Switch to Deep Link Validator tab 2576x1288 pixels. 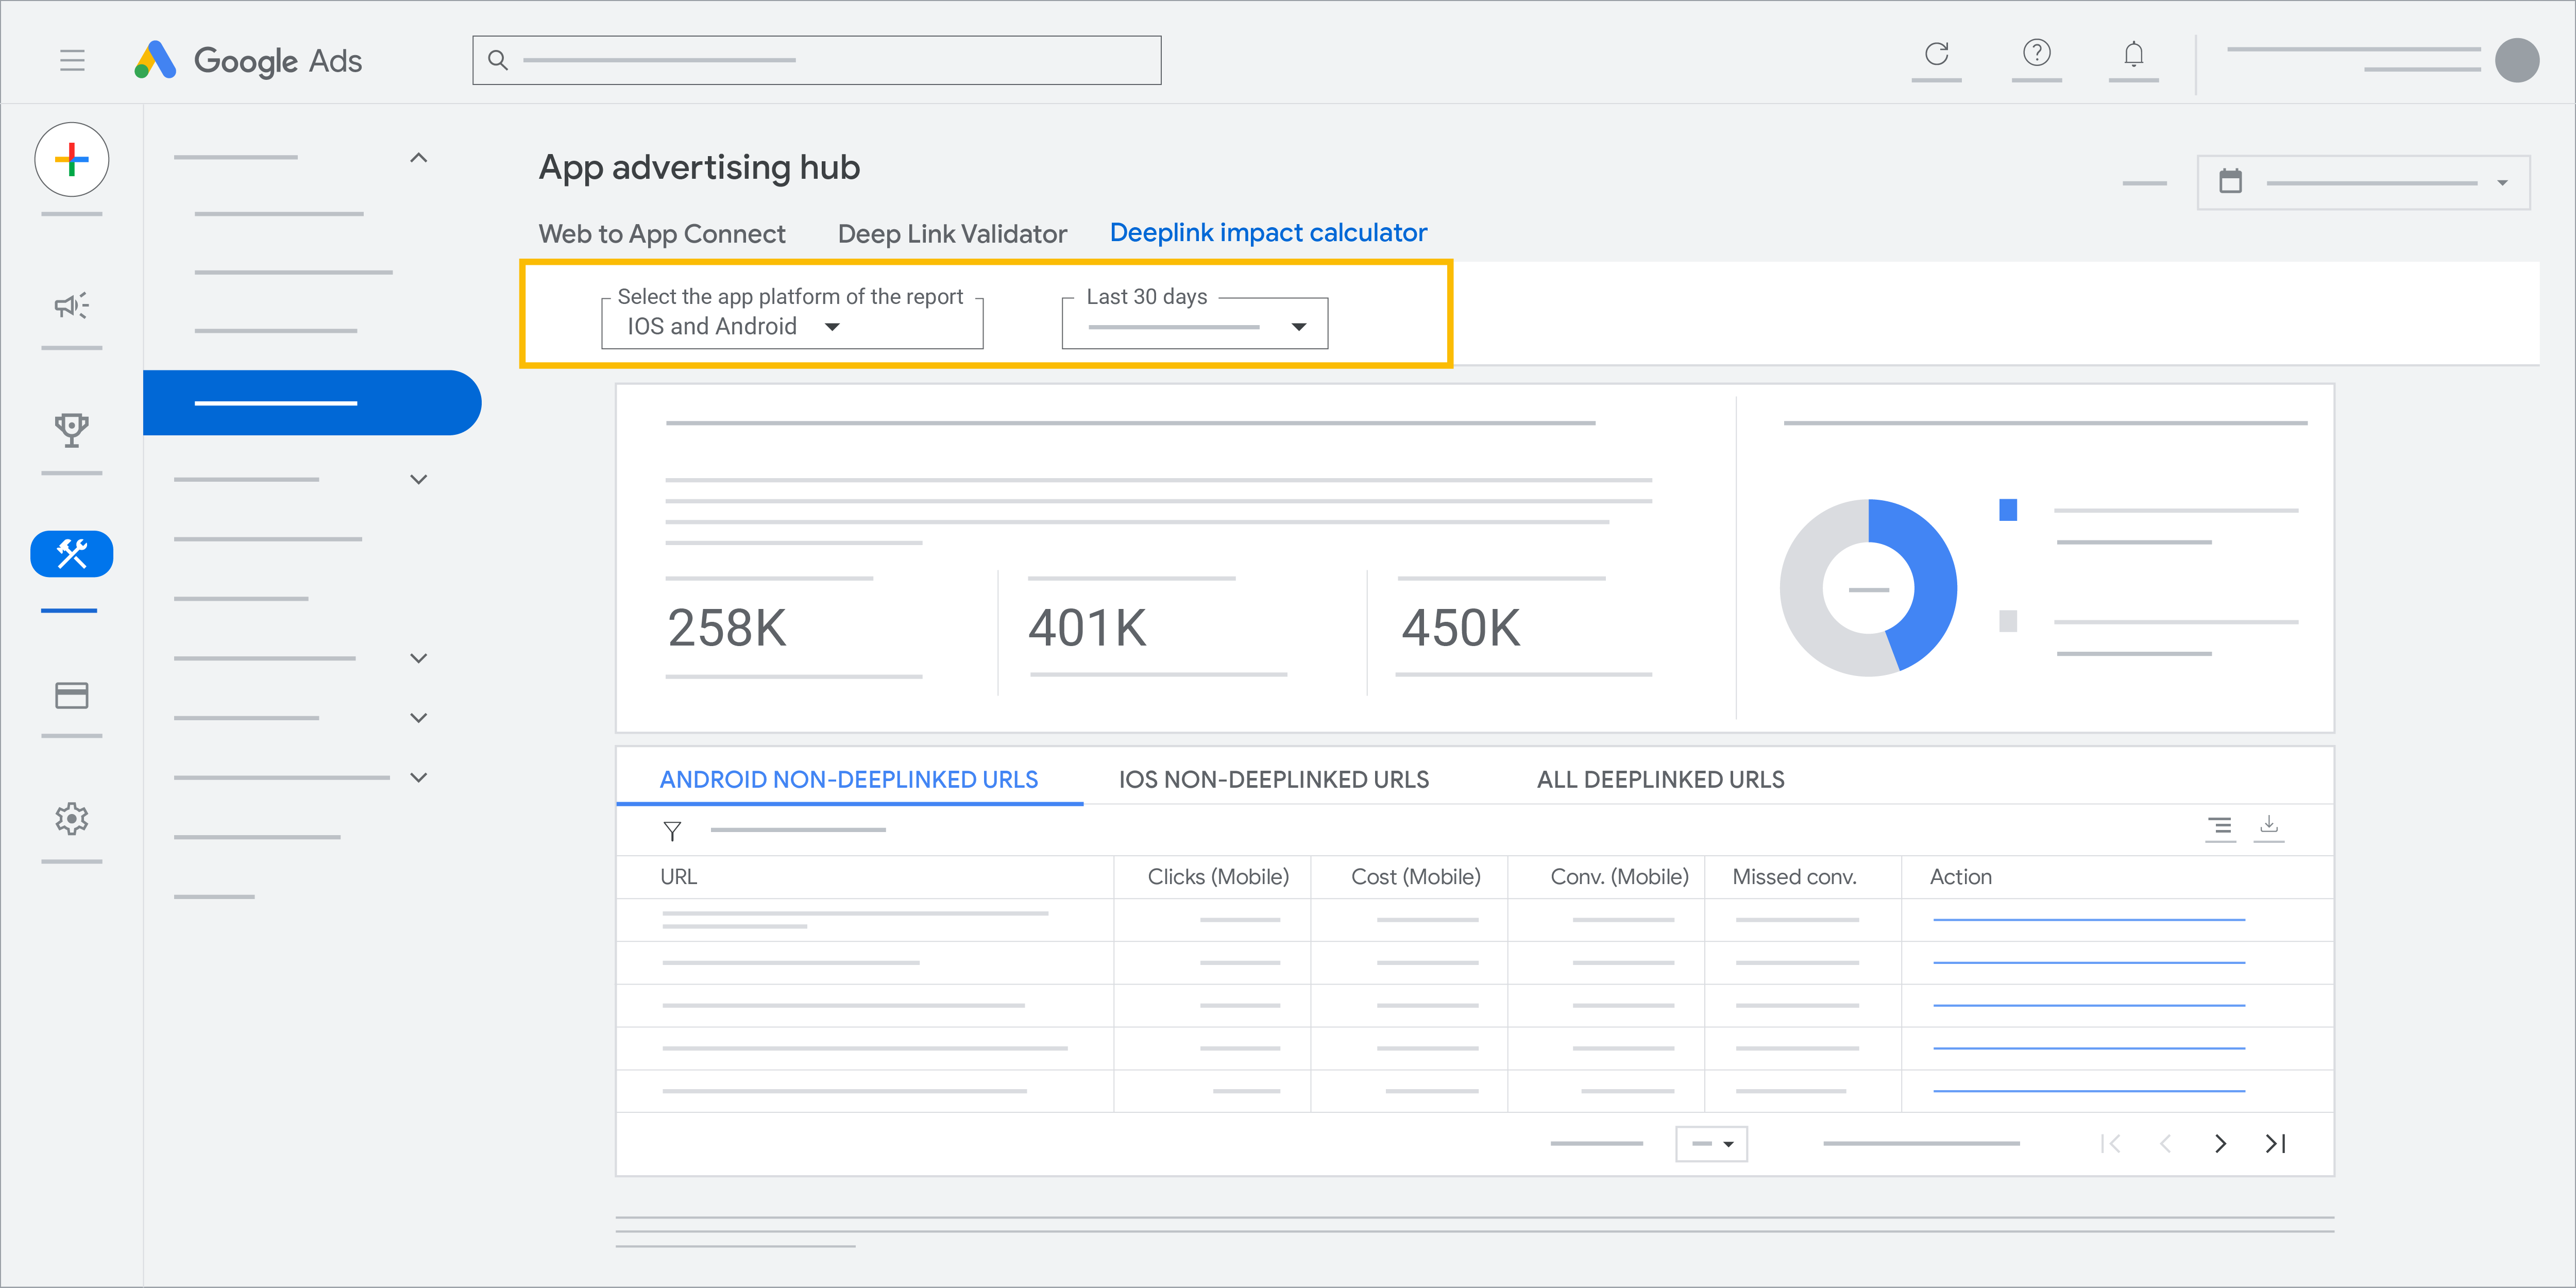coord(952,234)
